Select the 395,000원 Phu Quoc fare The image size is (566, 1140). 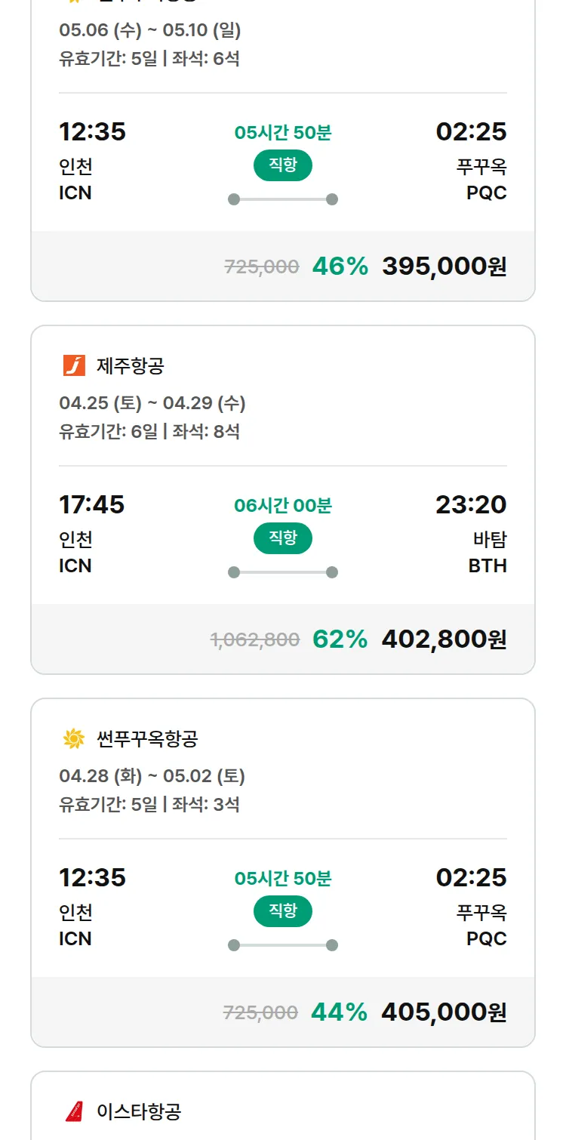(x=444, y=267)
